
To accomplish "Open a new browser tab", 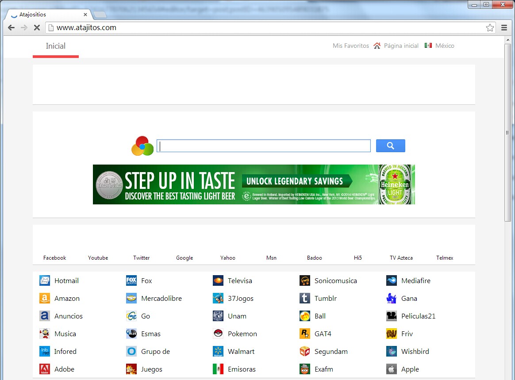I will 100,15.
